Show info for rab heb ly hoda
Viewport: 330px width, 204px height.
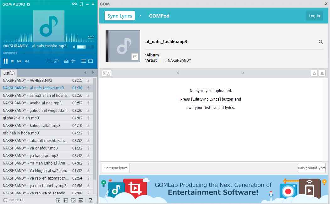coord(88,133)
